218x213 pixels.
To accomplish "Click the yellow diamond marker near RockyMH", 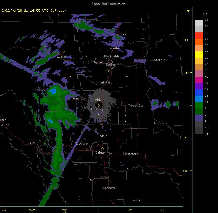I will click(x=63, y=52).
